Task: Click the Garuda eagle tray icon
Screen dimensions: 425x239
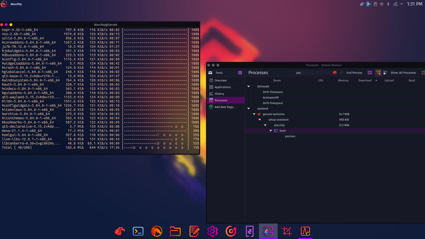Action: point(362,4)
